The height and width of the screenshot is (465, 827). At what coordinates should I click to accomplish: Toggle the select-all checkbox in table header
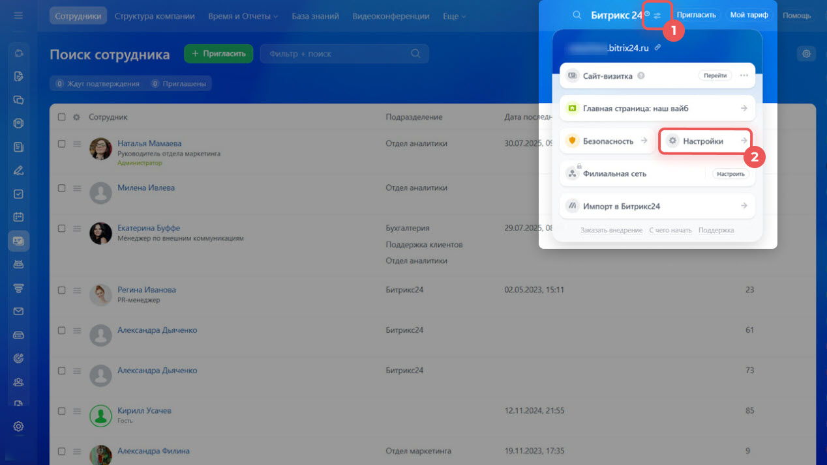62,117
